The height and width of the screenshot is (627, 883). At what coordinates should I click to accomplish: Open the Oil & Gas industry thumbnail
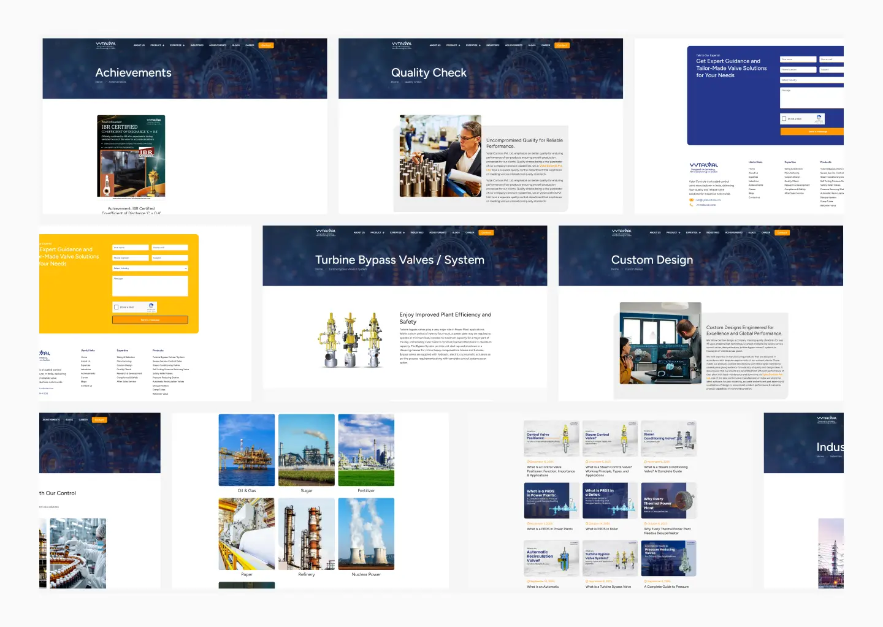(247, 450)
